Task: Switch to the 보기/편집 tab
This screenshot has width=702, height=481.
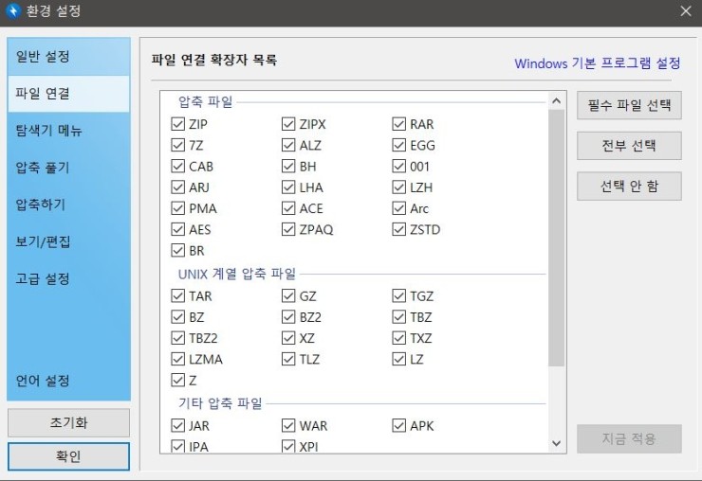Action: point(68,241)
